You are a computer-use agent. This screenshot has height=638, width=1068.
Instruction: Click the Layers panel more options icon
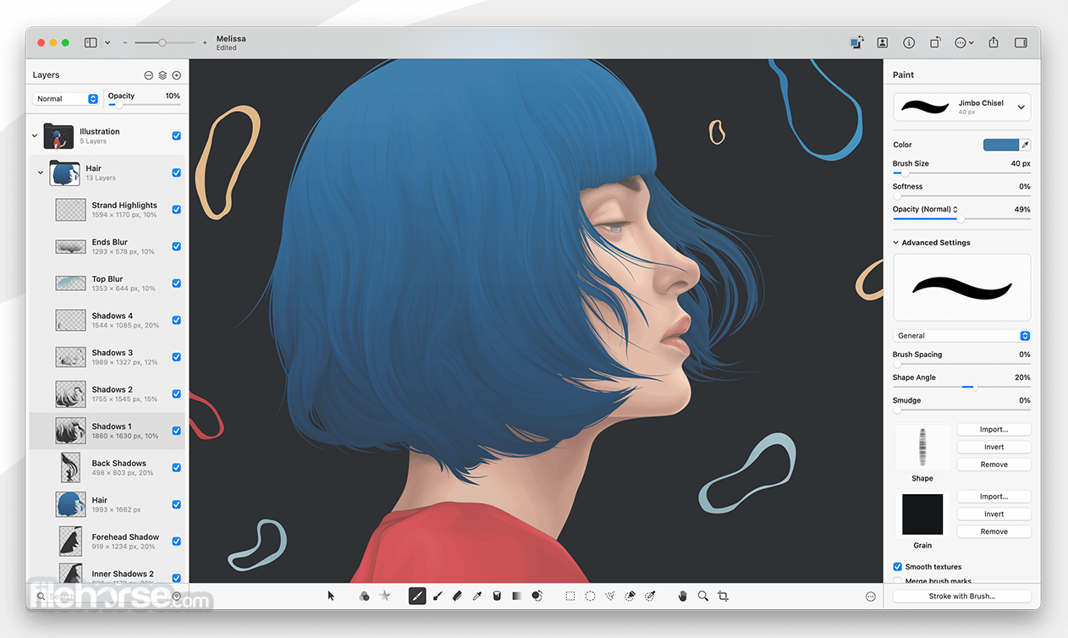(149, 75)
